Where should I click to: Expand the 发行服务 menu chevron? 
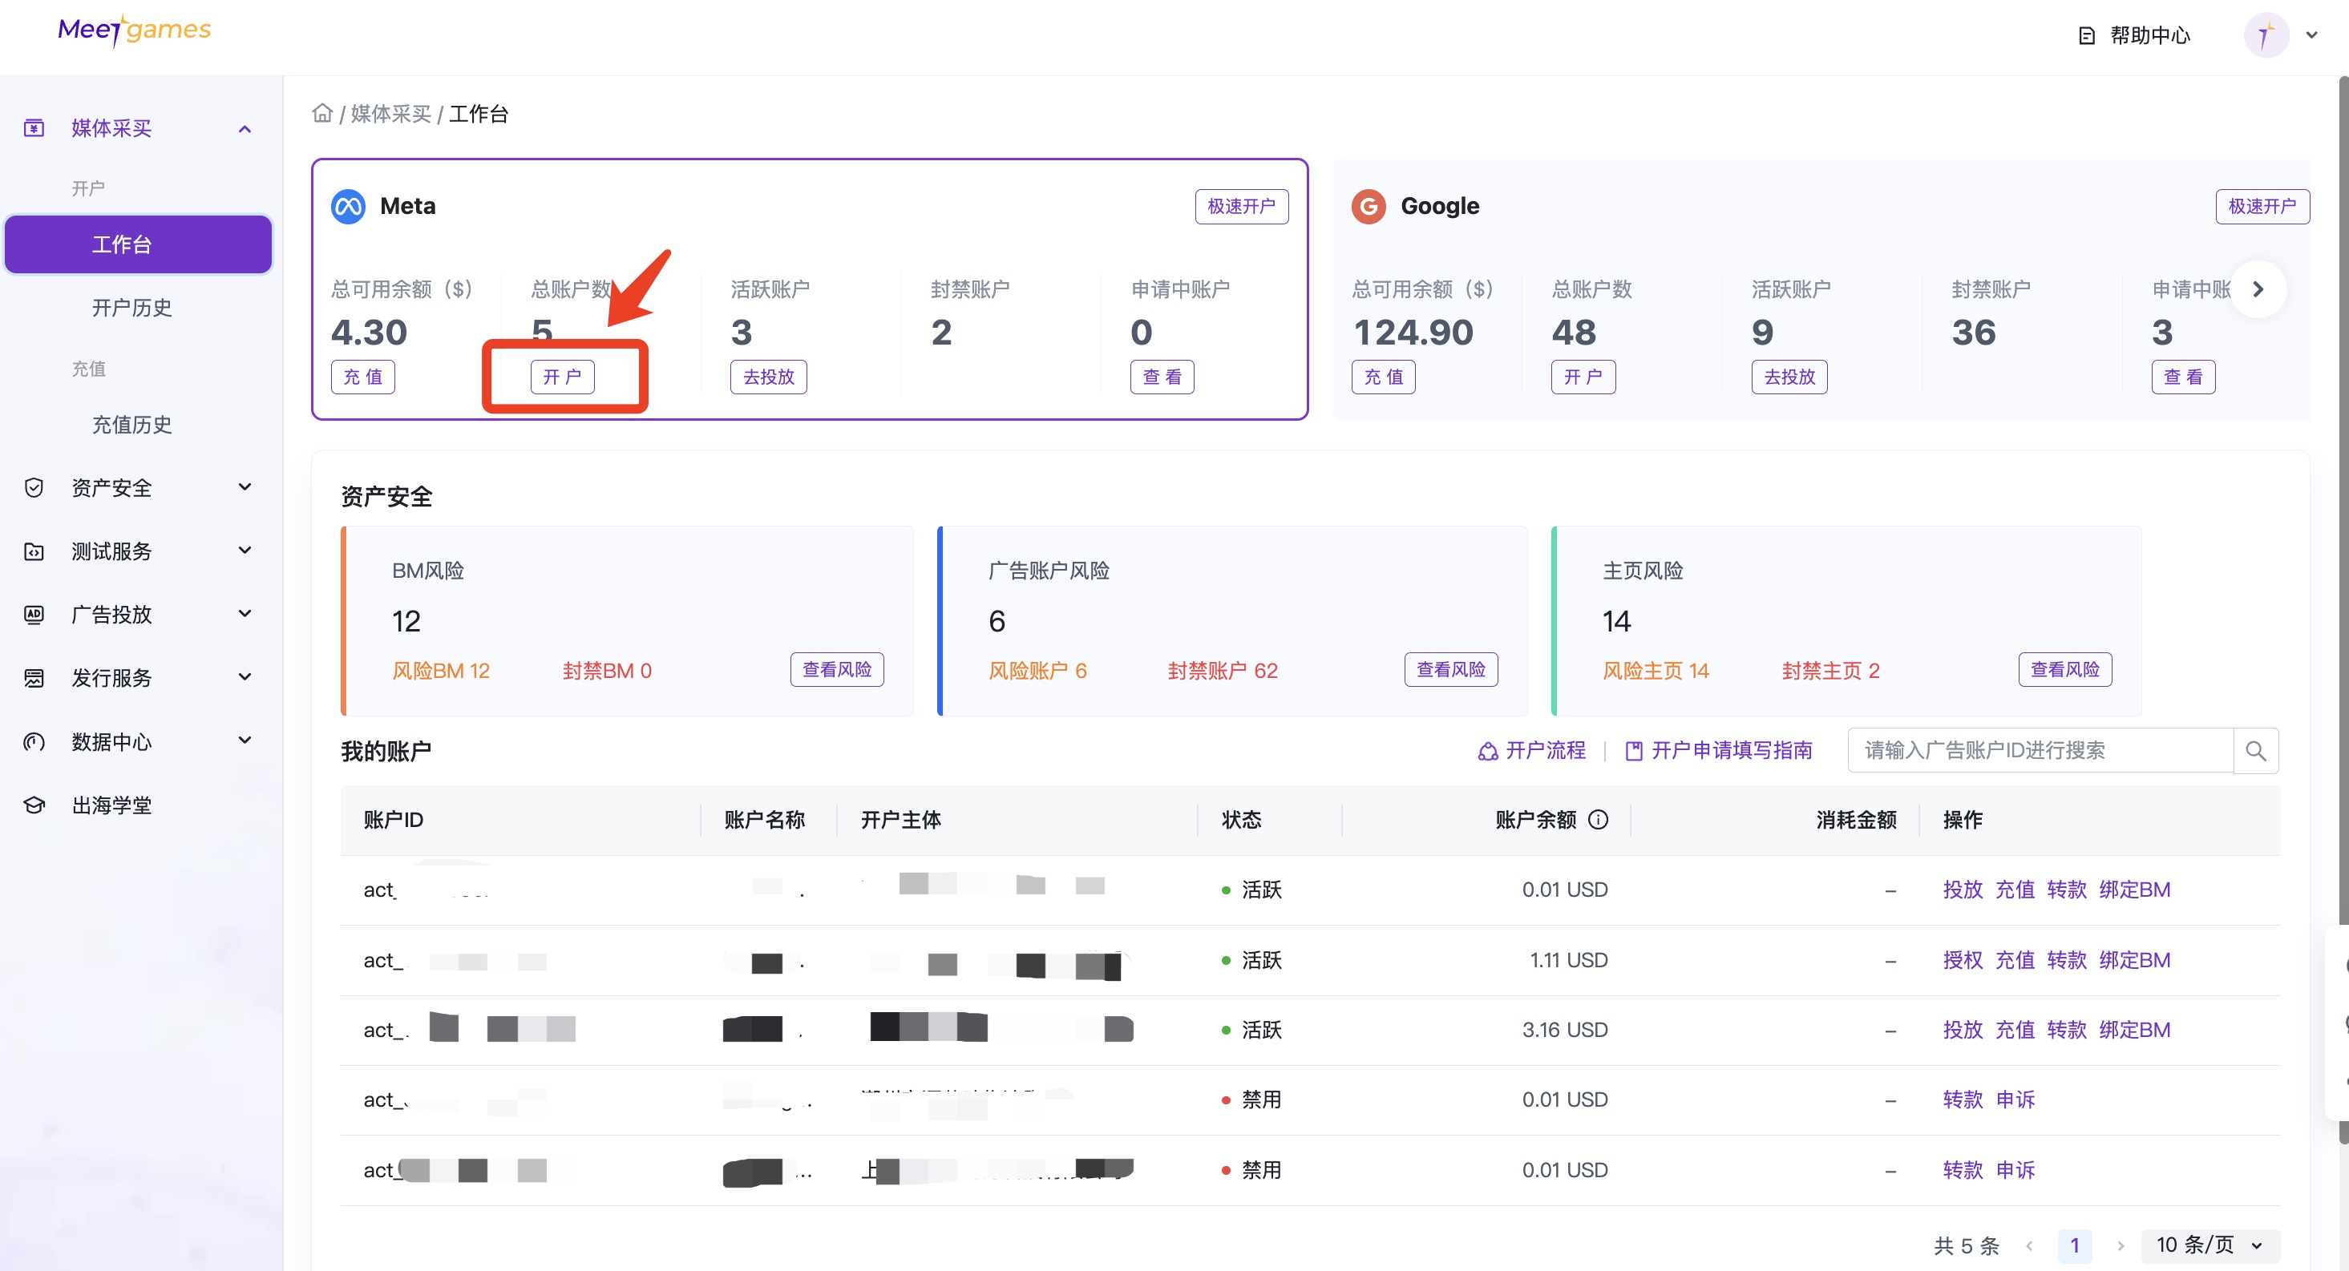pyautogui.click(x=245, y=676)
